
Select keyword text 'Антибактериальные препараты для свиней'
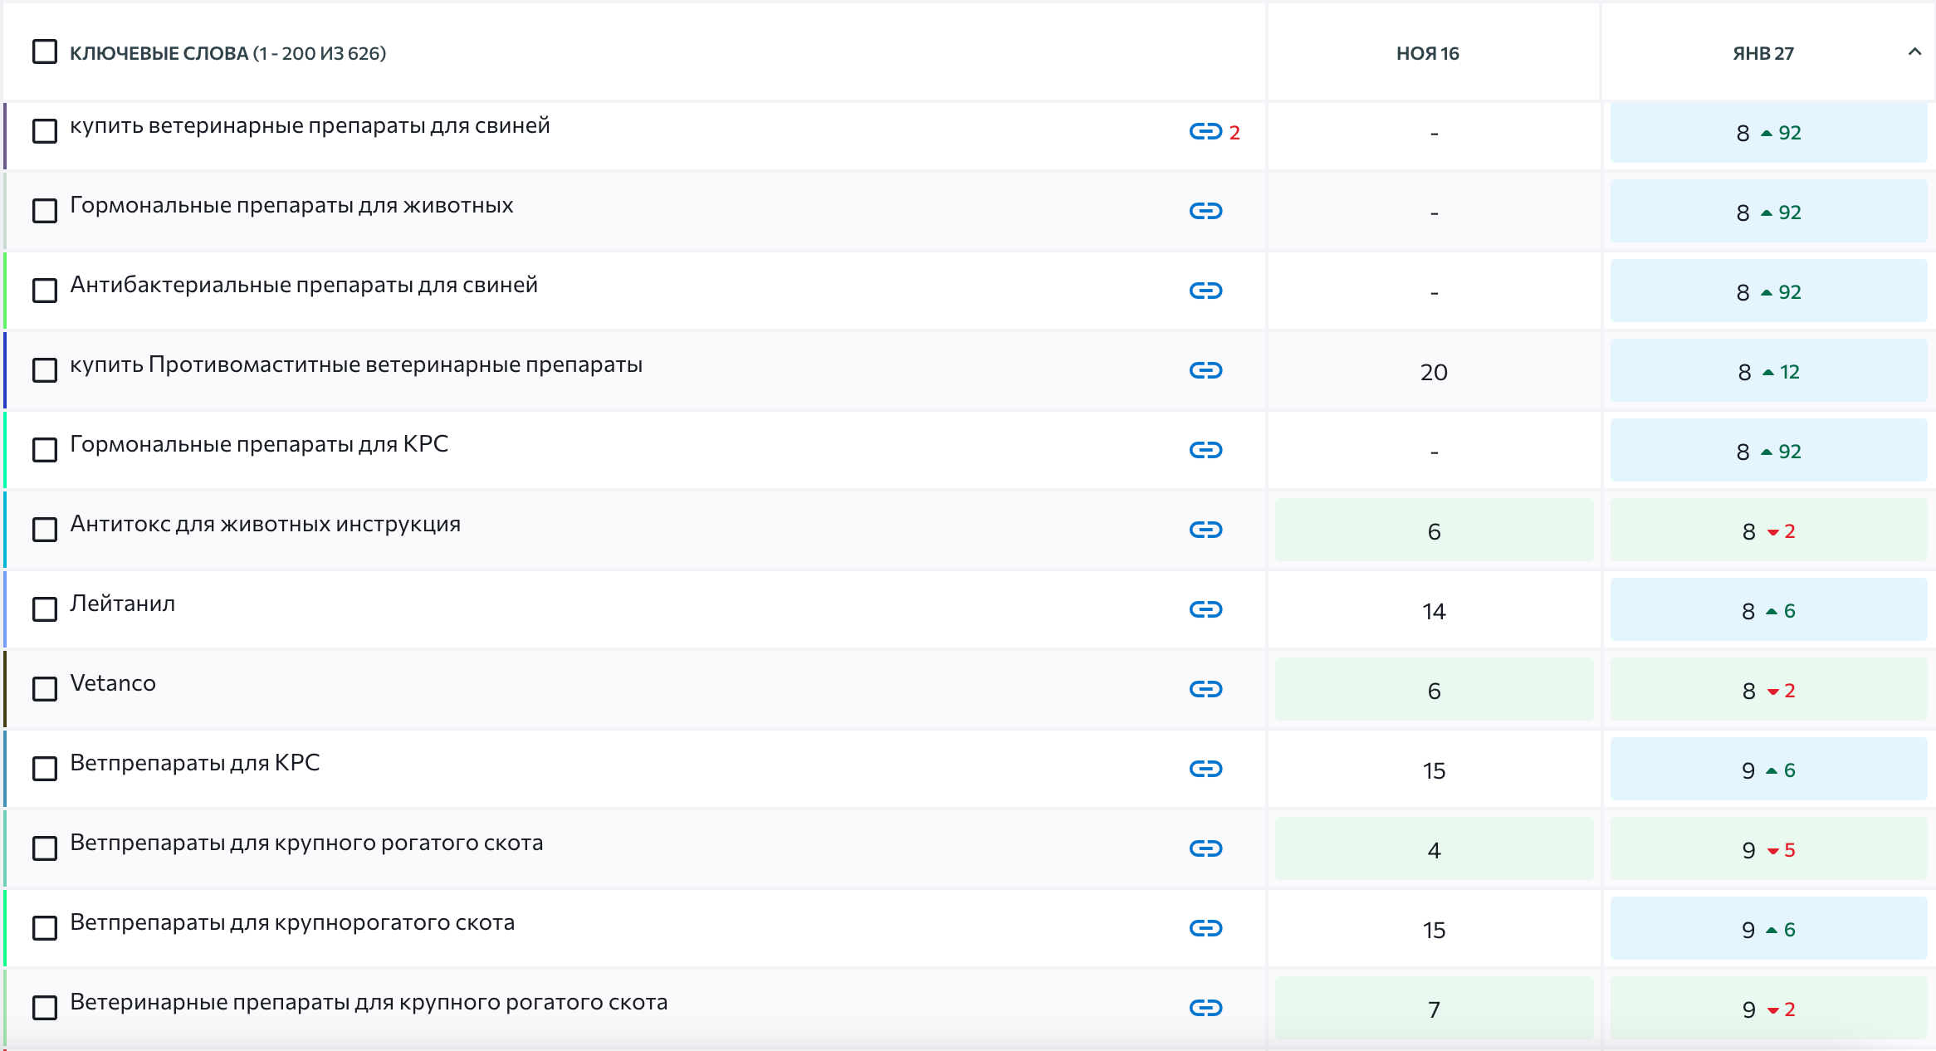coord(304,286)
